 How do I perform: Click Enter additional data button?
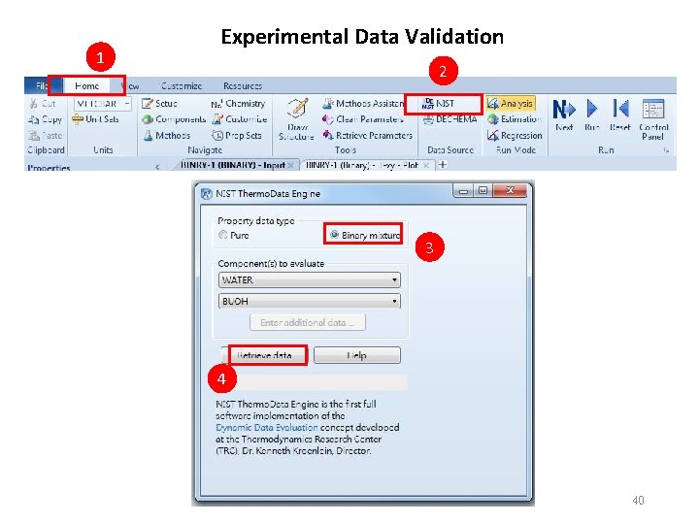coord(307,322)
